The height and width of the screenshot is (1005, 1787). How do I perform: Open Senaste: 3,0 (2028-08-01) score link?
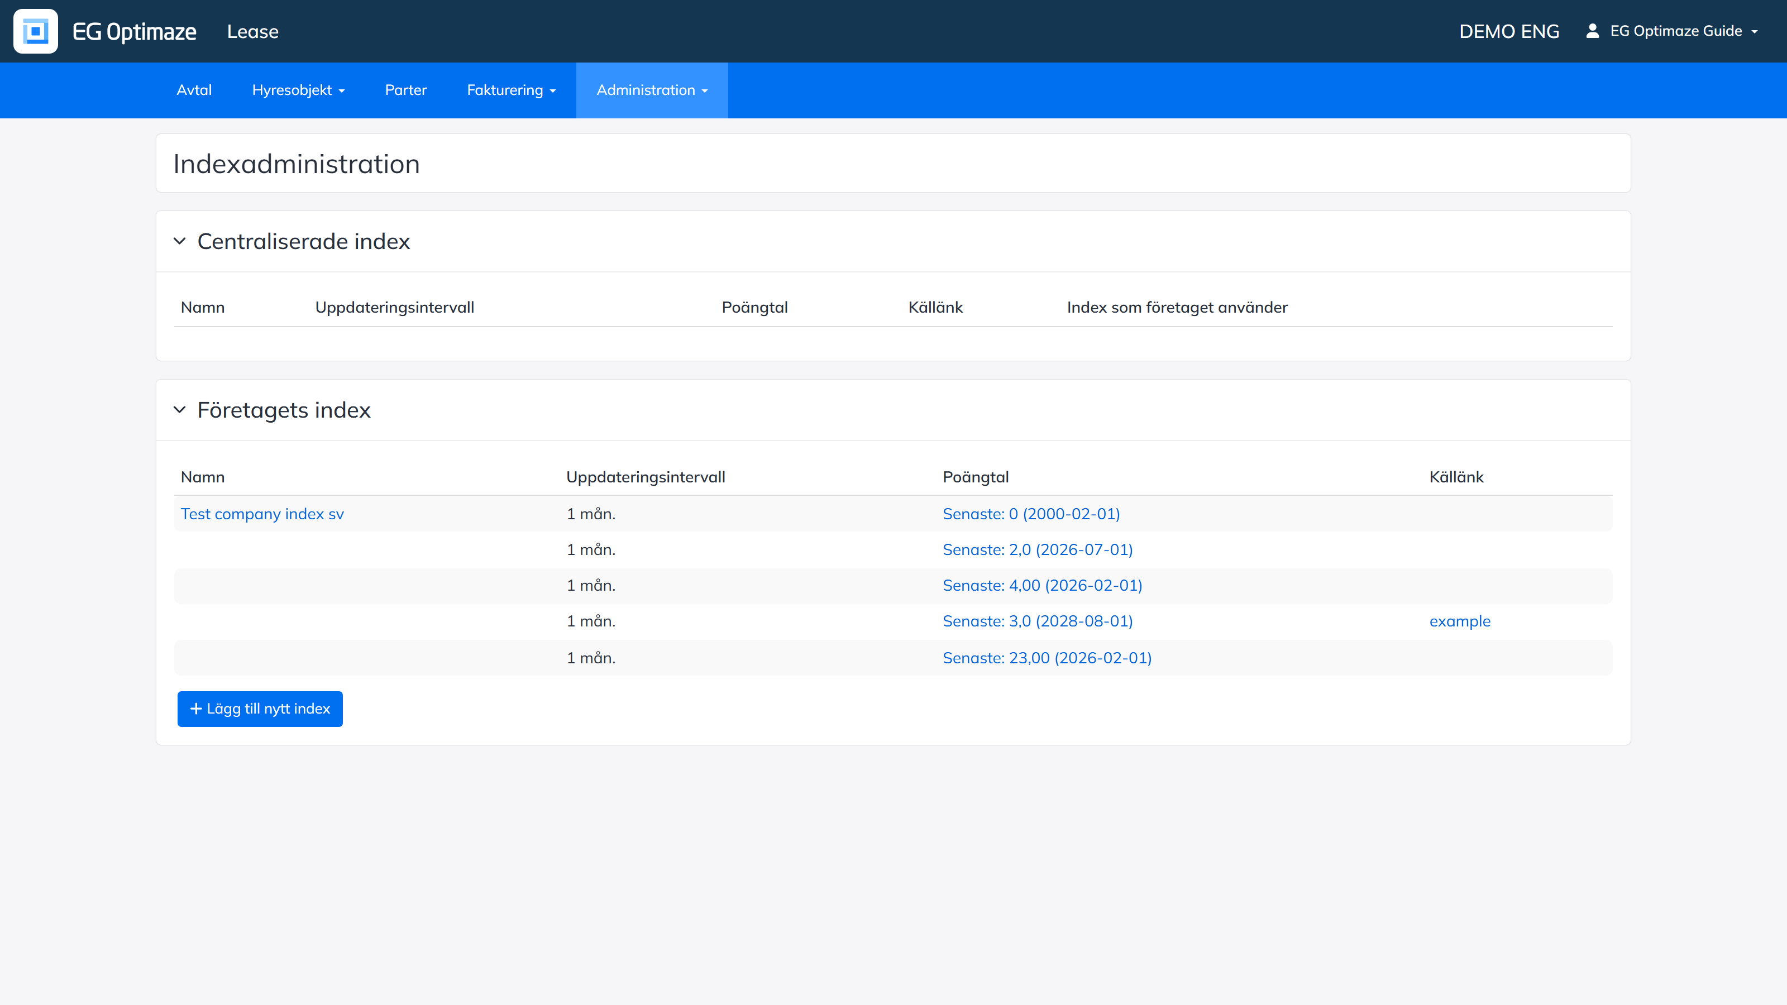[x=1038, y=621]
